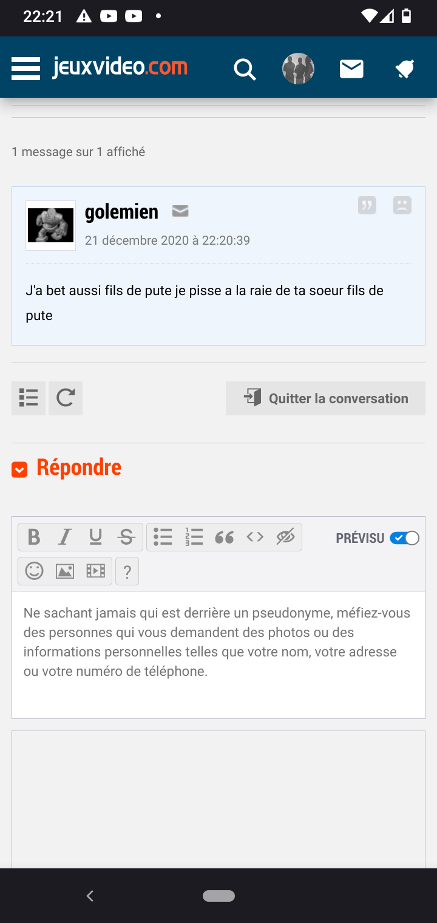Screen dimensions: 437x923
Task: Apply strikethrough formatting
Action: [126, 537]
